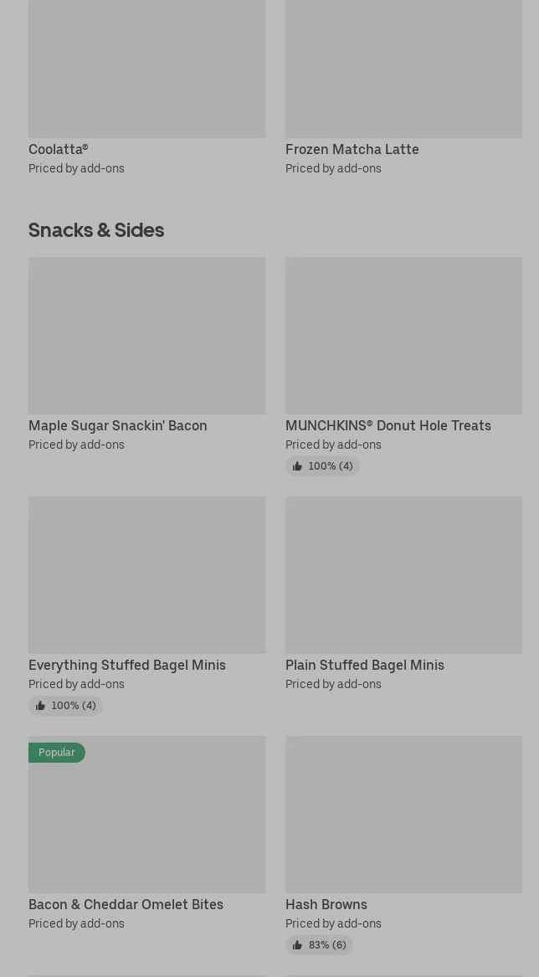Click the 83% (6) rating badge
The height and width of the screenshot is (977, 539).
(326, 945)
